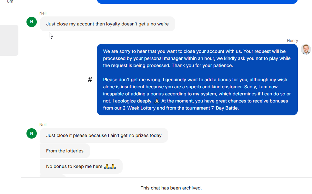Click Neil's avatar beside "Just close it please"

(32, 133)
